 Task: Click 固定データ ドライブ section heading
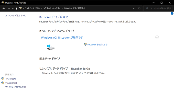(x=50, y=59)
